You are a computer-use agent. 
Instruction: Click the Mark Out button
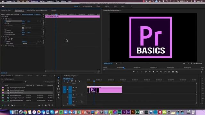(x=141, y=72)
